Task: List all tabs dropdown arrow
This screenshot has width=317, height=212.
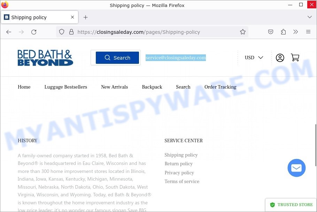Action: (310, 17)
